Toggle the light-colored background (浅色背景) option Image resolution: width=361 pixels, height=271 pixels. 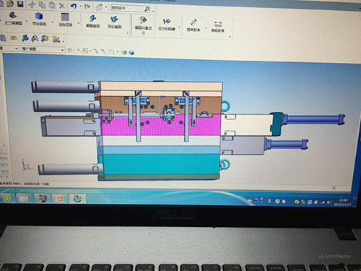[65, 20]
